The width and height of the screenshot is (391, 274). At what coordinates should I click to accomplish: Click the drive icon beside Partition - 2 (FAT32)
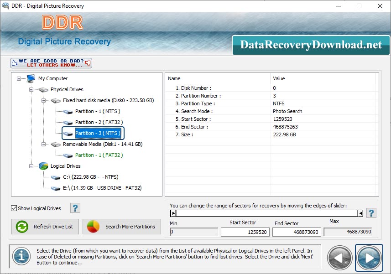[x=68, y=123]
